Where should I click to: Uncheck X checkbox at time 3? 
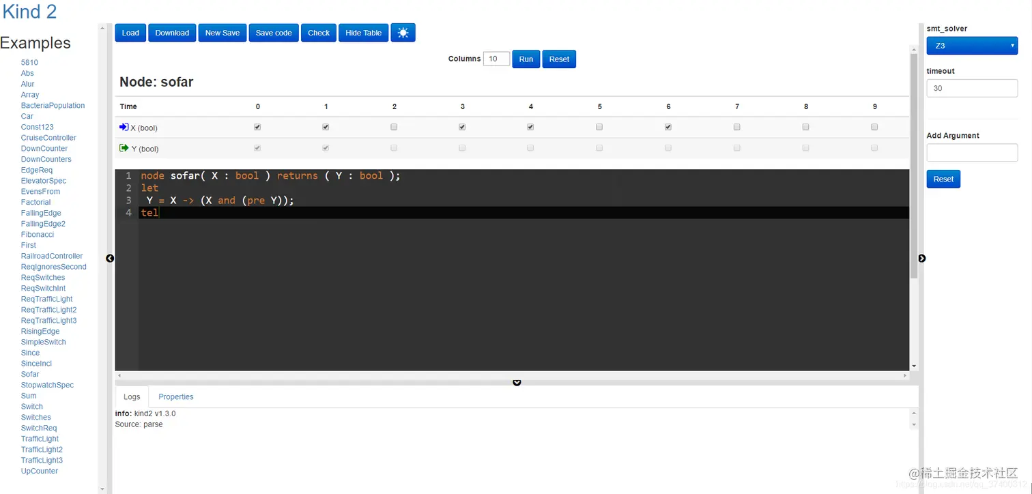tap(462, 127)
